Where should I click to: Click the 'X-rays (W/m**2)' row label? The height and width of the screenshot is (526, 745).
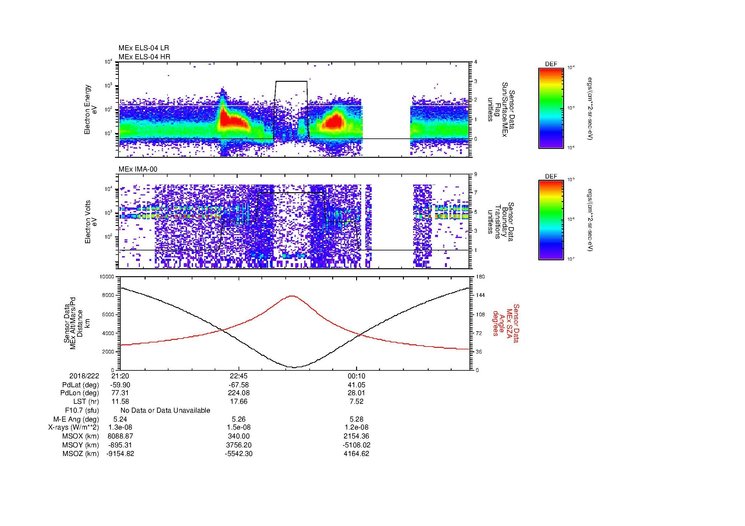coord(74,428)
